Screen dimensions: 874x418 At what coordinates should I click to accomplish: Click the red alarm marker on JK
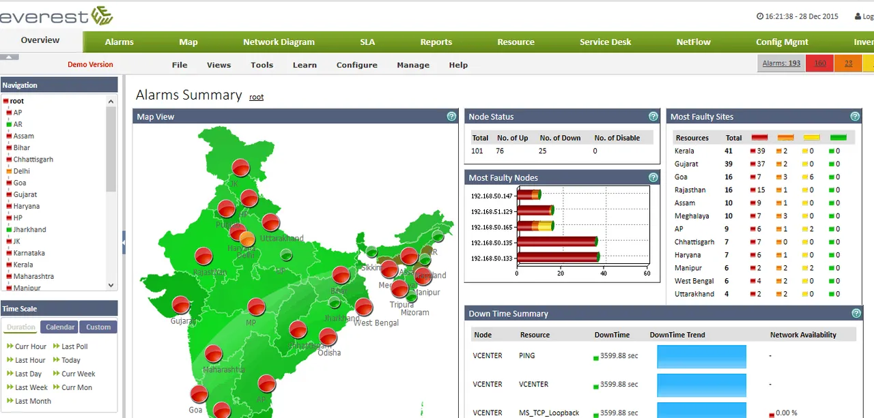240,168
